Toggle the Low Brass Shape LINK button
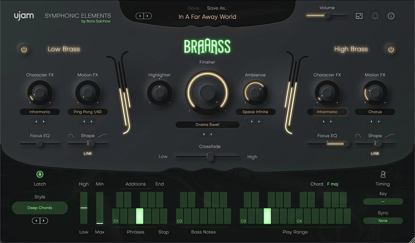 [x=88, y=153]
